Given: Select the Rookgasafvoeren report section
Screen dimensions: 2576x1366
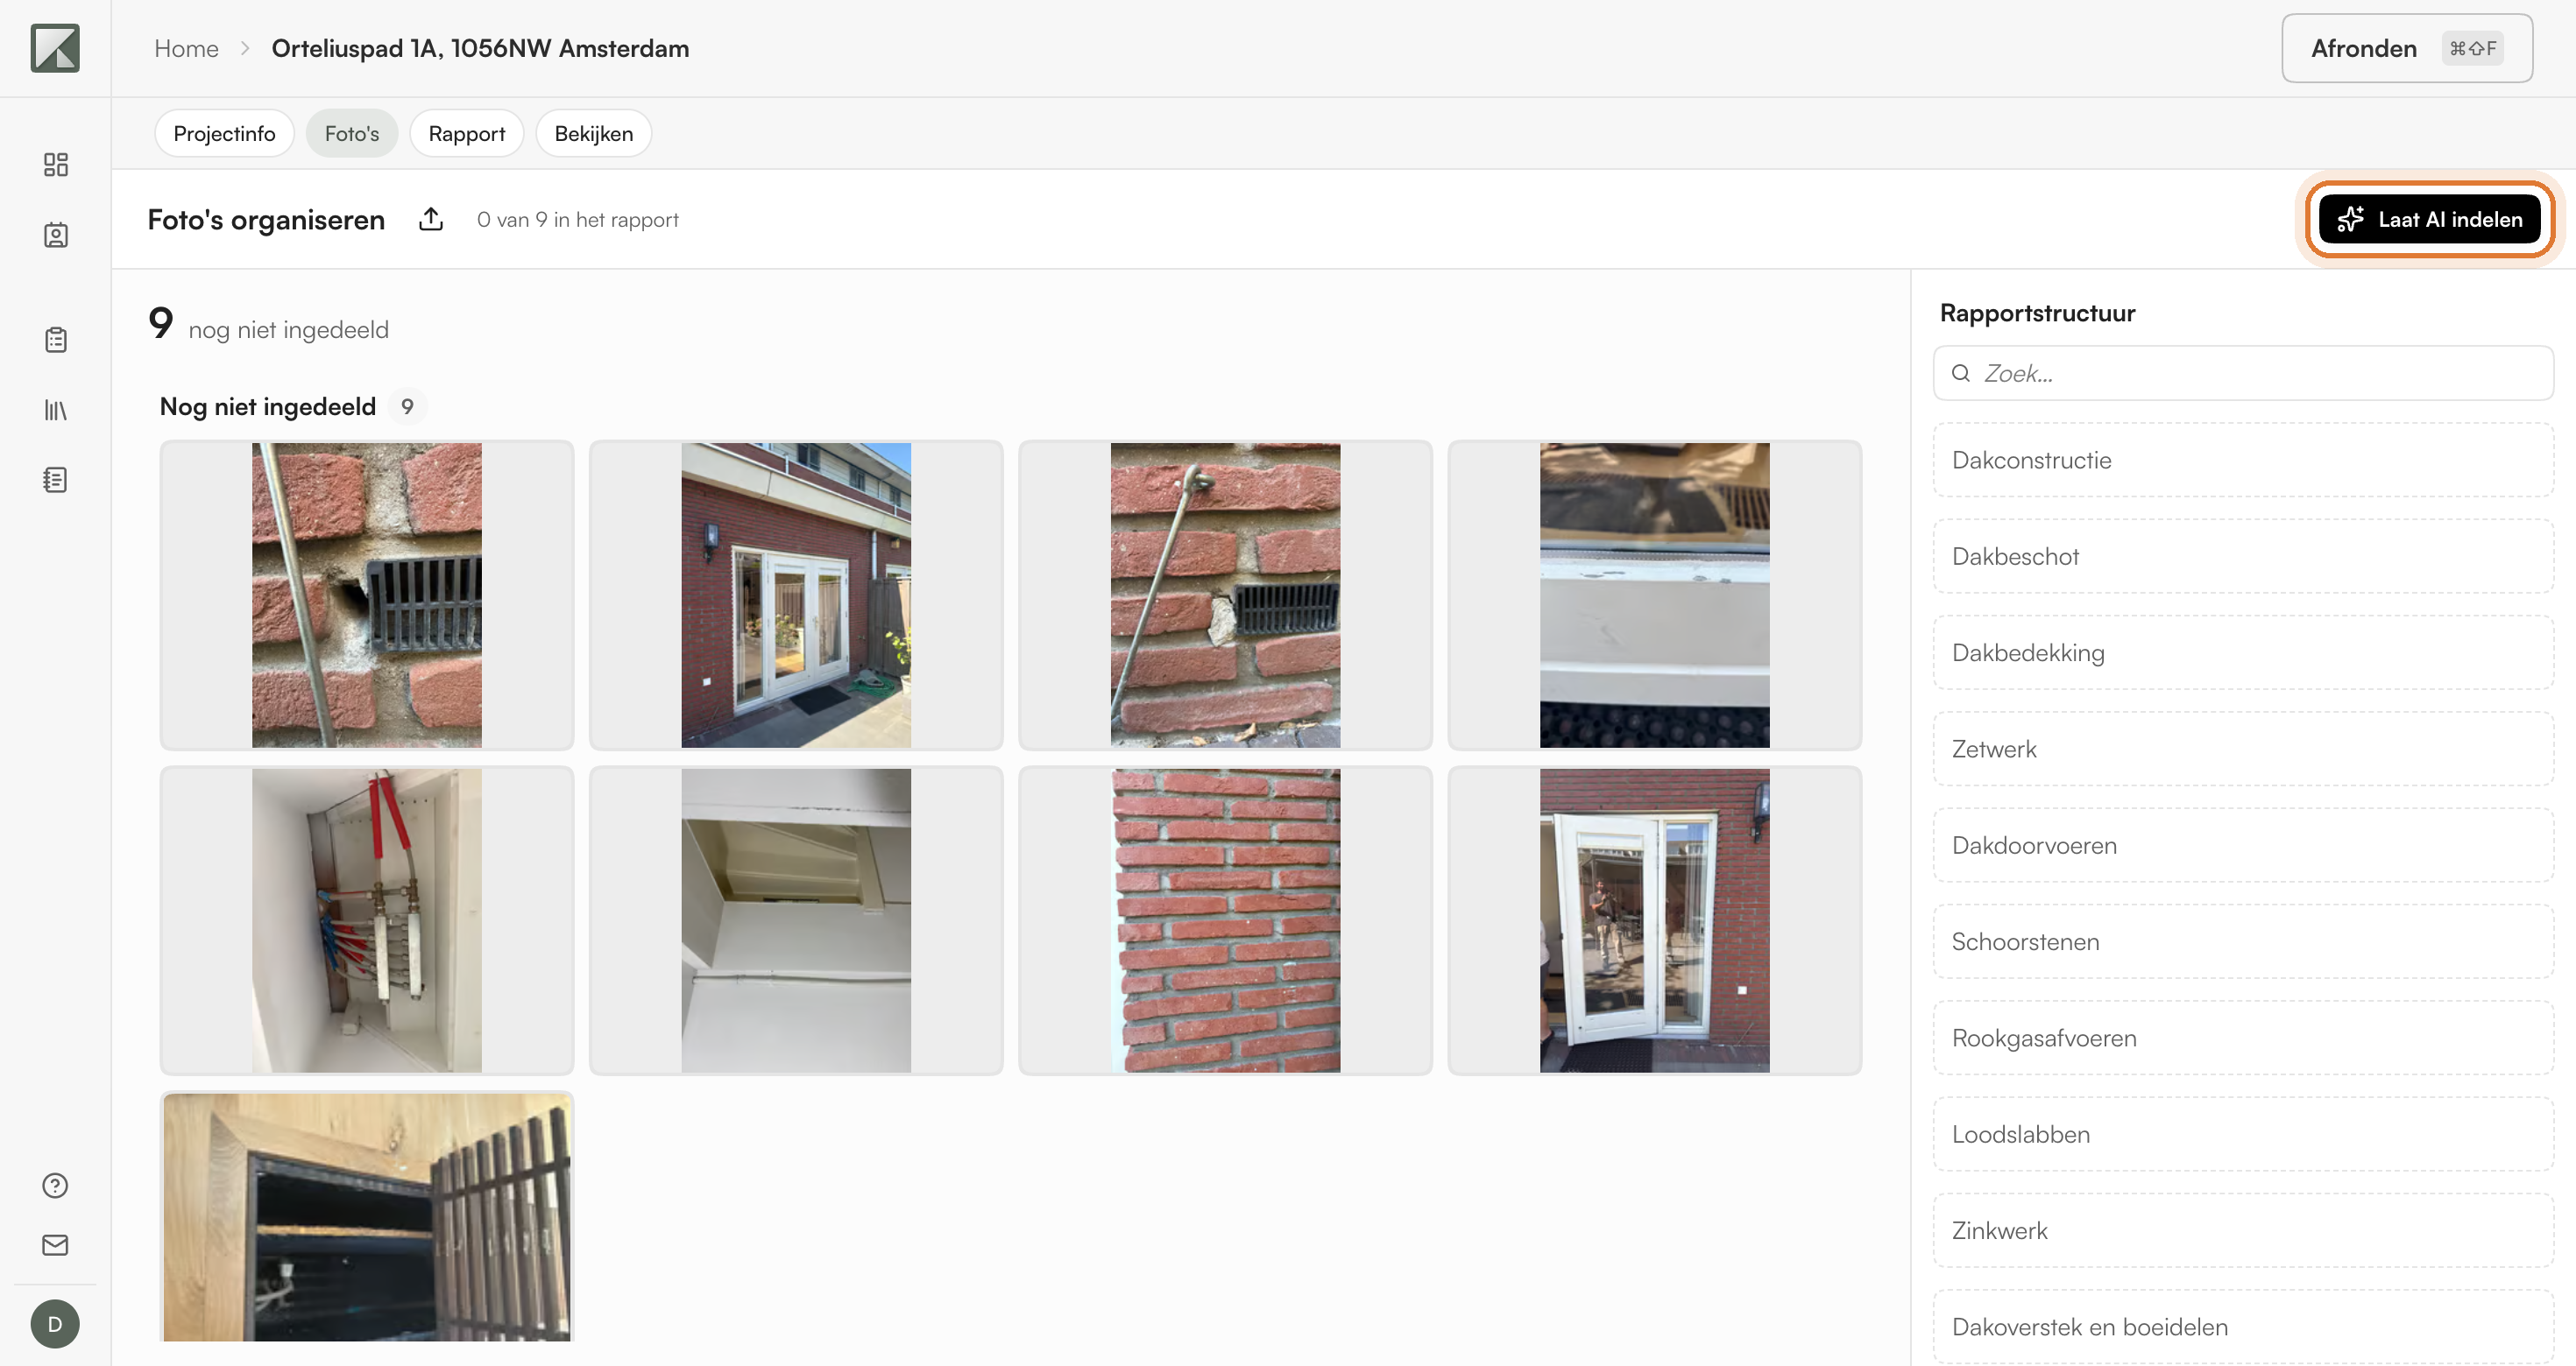Looking at the screenshot, I should [2243, 1039].
